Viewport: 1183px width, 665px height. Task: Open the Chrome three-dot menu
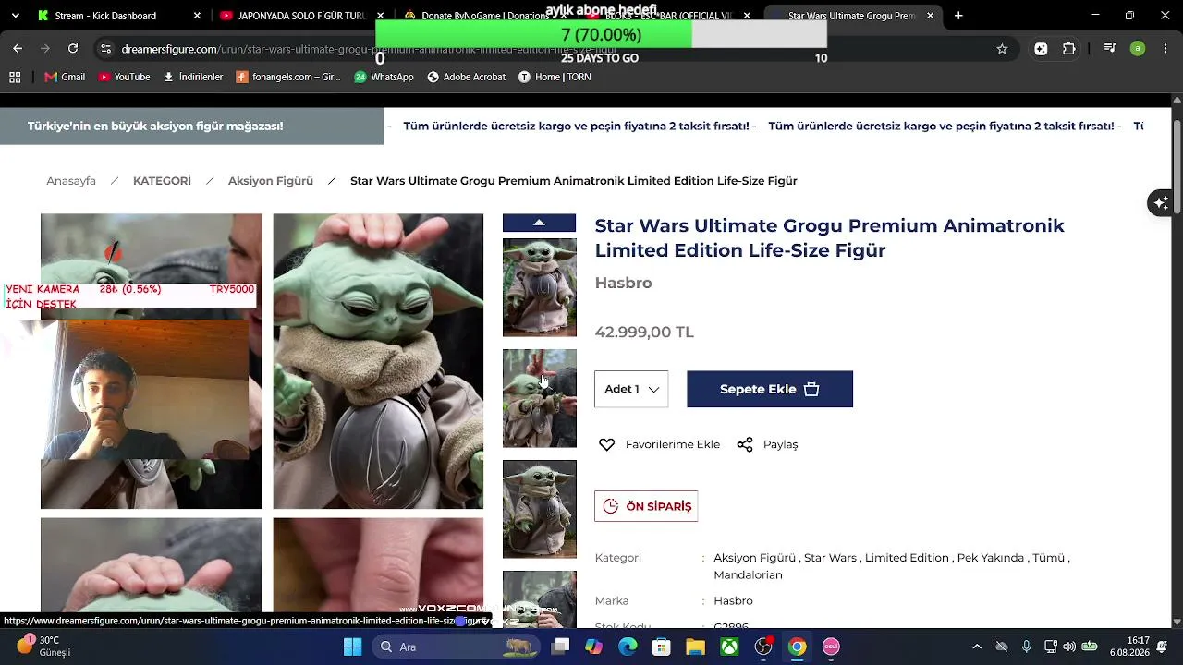pyautogui.click(x=1164, y=49)
